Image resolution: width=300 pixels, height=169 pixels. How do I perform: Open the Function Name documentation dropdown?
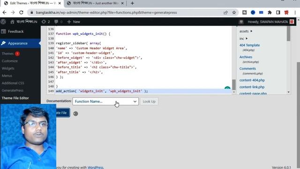(x=105, y=101)
